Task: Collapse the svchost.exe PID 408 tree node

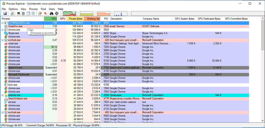Action: 3,112
